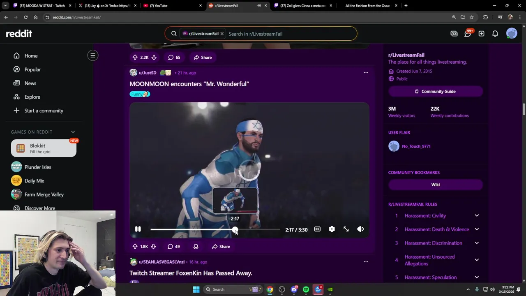The width and height of the screenshot is (526, 296).
Task: Switch to the Jay on X tab
Action: 107,6
